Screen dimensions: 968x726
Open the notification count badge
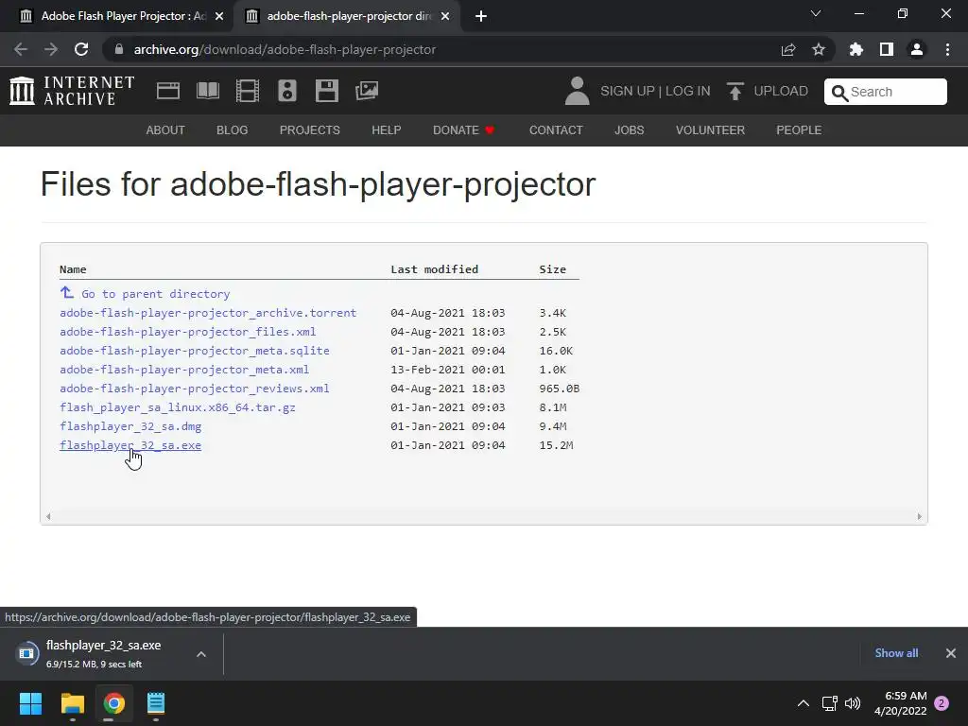942,703
